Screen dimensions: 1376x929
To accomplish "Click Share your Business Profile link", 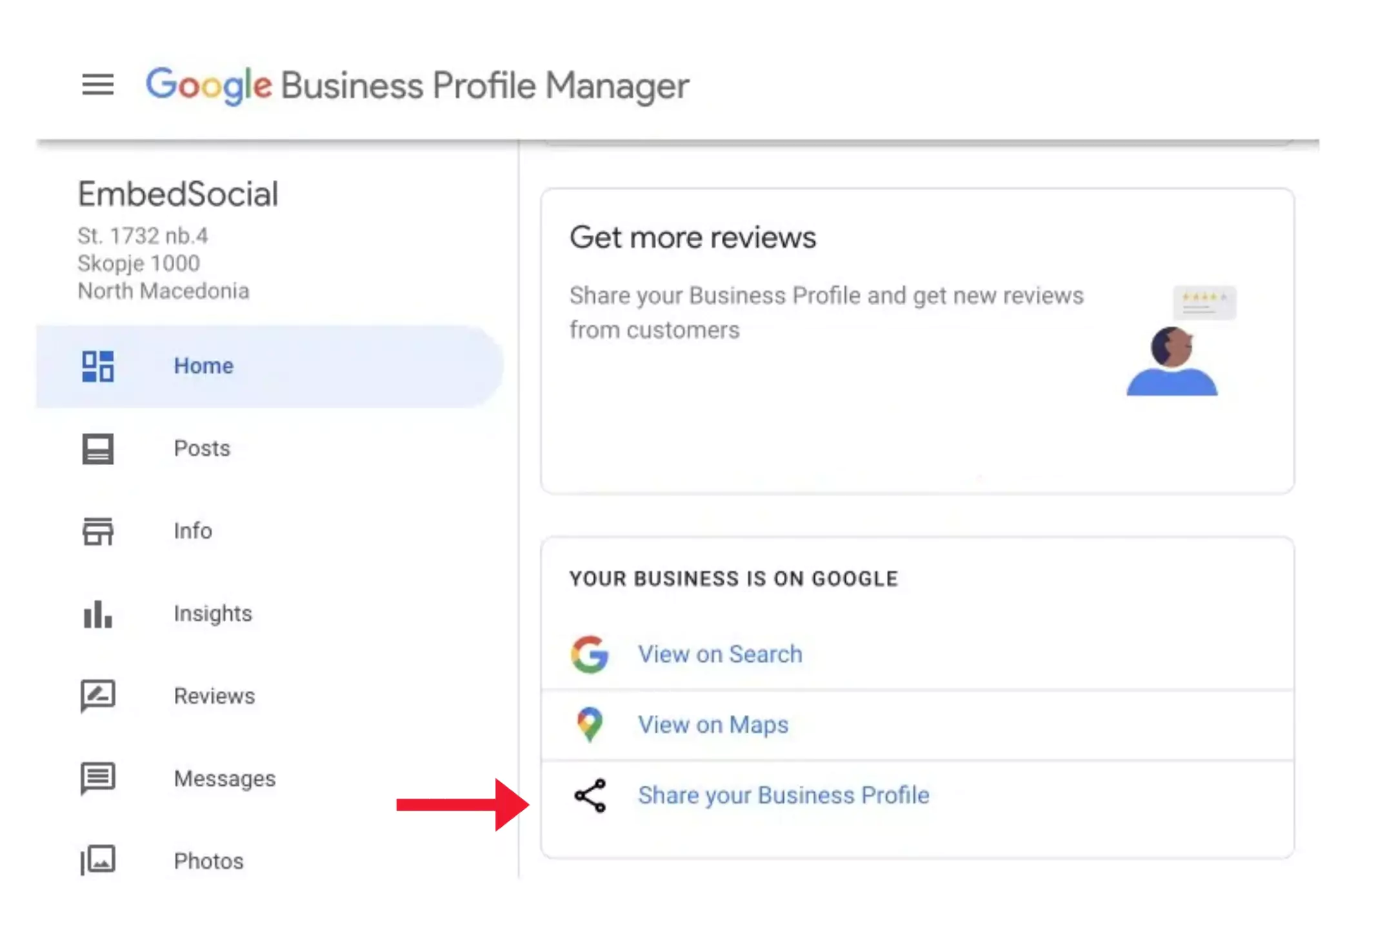I will coord(783,795).
